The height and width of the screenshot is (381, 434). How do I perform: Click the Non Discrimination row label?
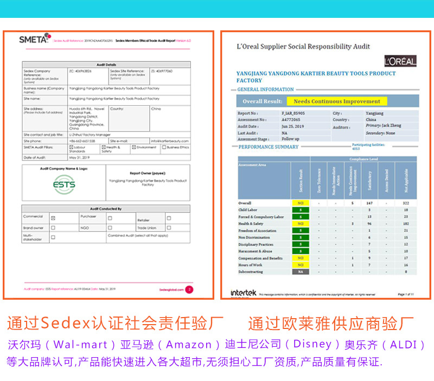click(x=254, y=237)
